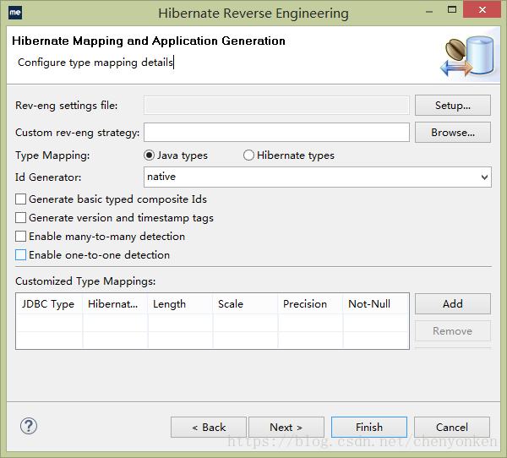507x458 pixels.
Task: Click the Precision column header
Action: [x=310, y=304]
